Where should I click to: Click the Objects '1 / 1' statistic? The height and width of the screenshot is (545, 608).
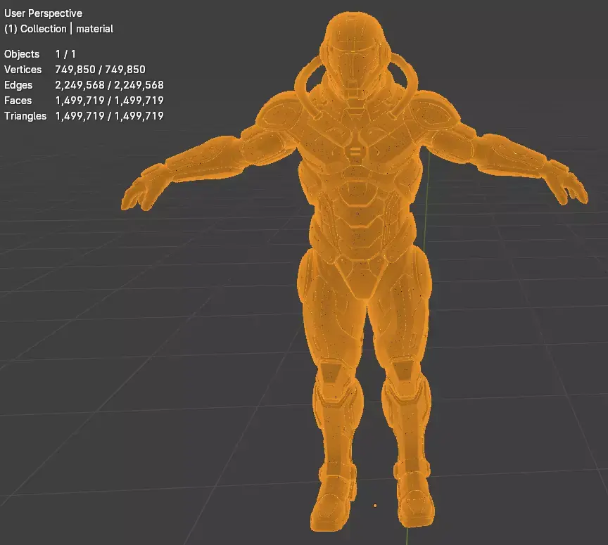click(x=65, y=54)
